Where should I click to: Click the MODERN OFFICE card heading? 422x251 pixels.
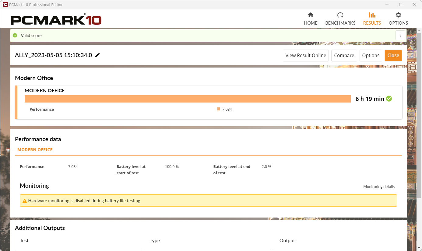[x=45, y=90]
